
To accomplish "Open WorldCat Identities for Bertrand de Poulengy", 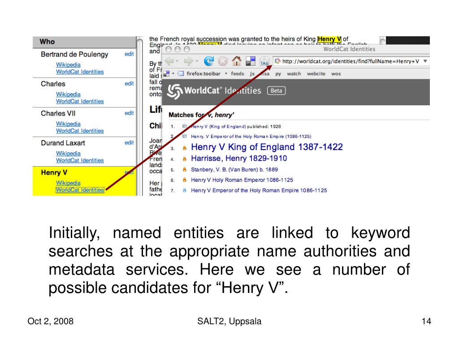I will coord(80,72).
